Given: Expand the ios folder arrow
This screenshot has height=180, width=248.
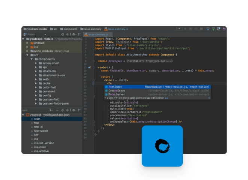Looking at the screenshot, I should [27, 47].
